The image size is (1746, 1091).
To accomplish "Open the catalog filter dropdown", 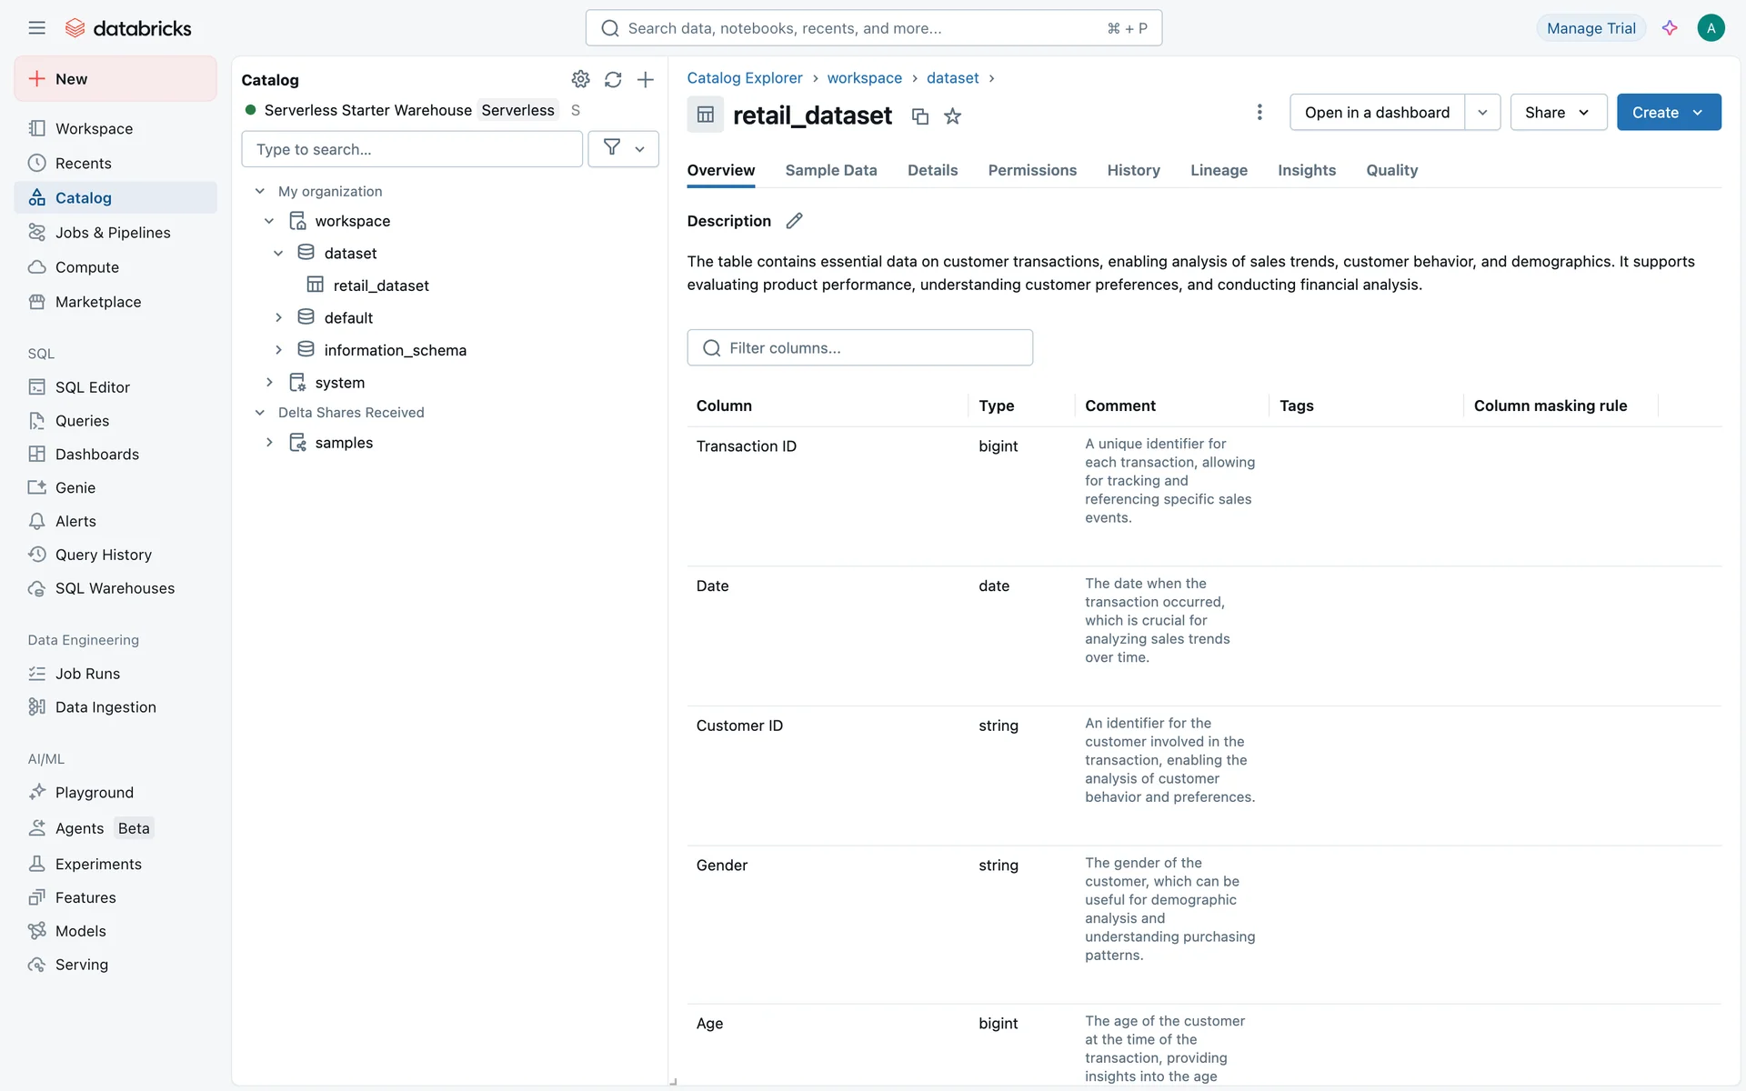I will pyautogui.click(x=624, y=149).
